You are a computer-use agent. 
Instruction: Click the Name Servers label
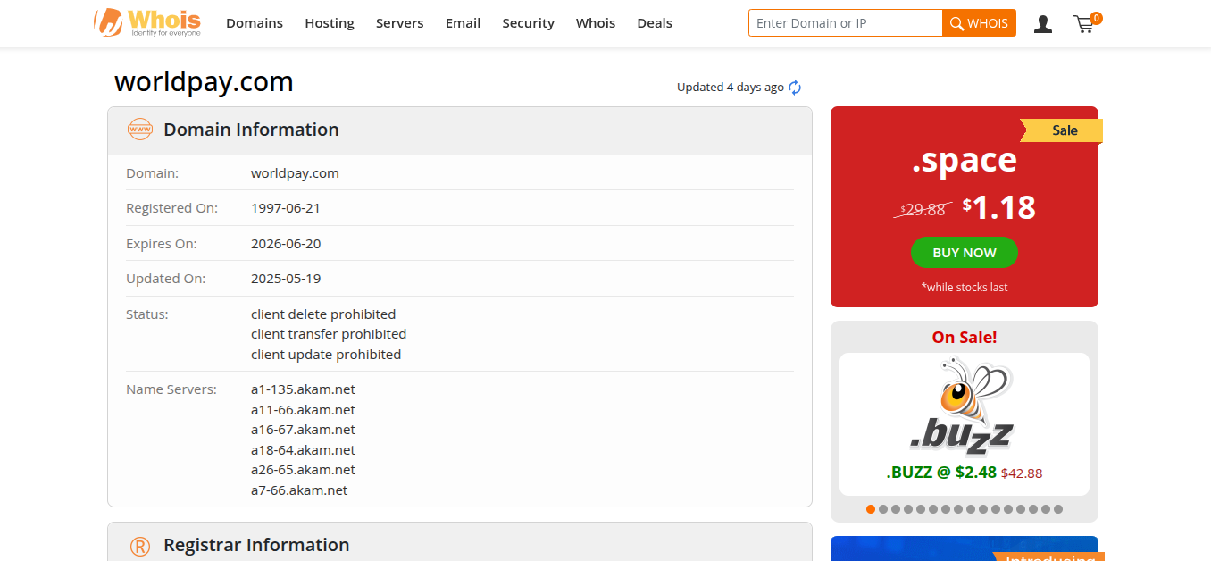[x=171, y=389]
